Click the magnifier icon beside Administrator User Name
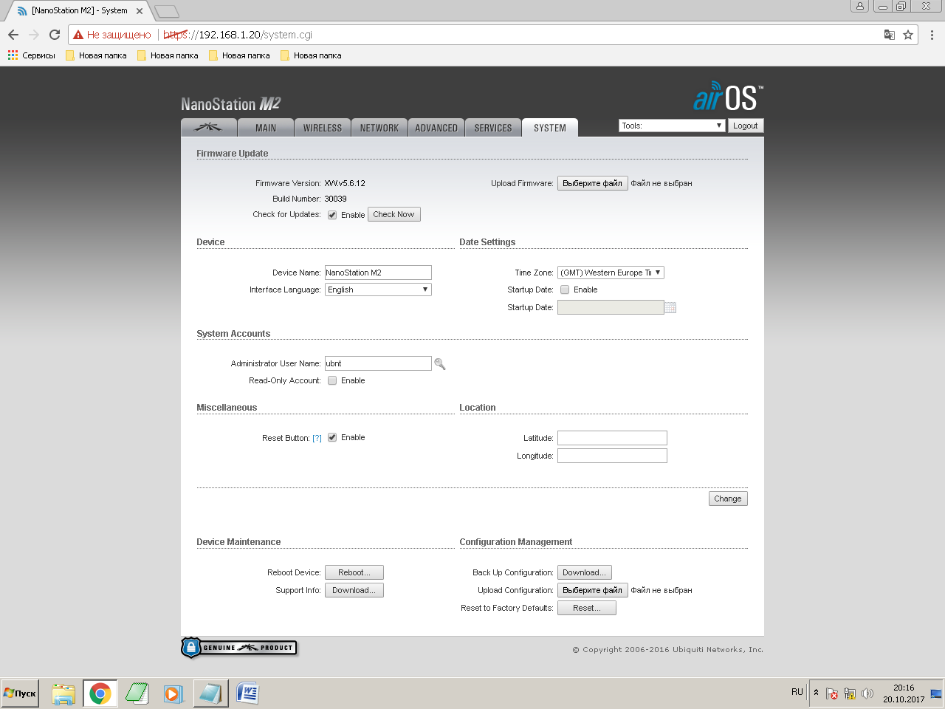945x709 pixels. pos(440,363)
